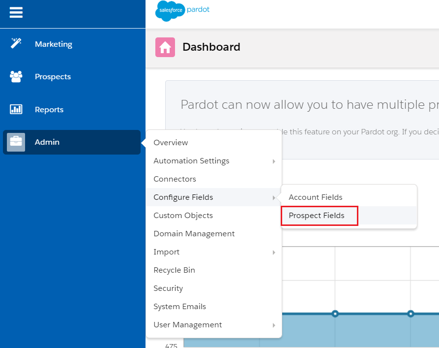Open Domain Management menu entry
Image resolution: width=439 pixels, height=348 pixels.
[x=214, y=234]
